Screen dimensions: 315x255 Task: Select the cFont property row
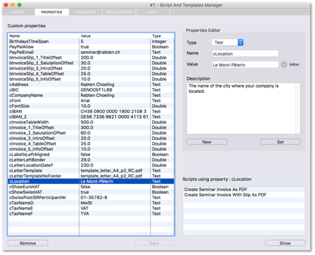91,101
